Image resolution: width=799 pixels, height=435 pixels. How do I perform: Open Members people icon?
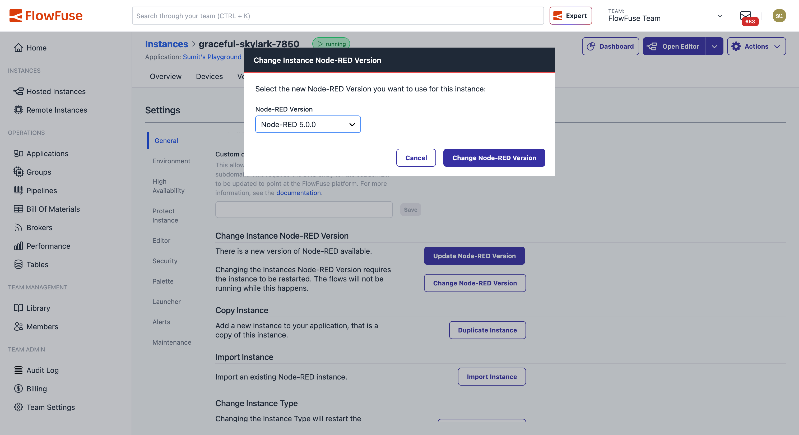pos(18,326)
